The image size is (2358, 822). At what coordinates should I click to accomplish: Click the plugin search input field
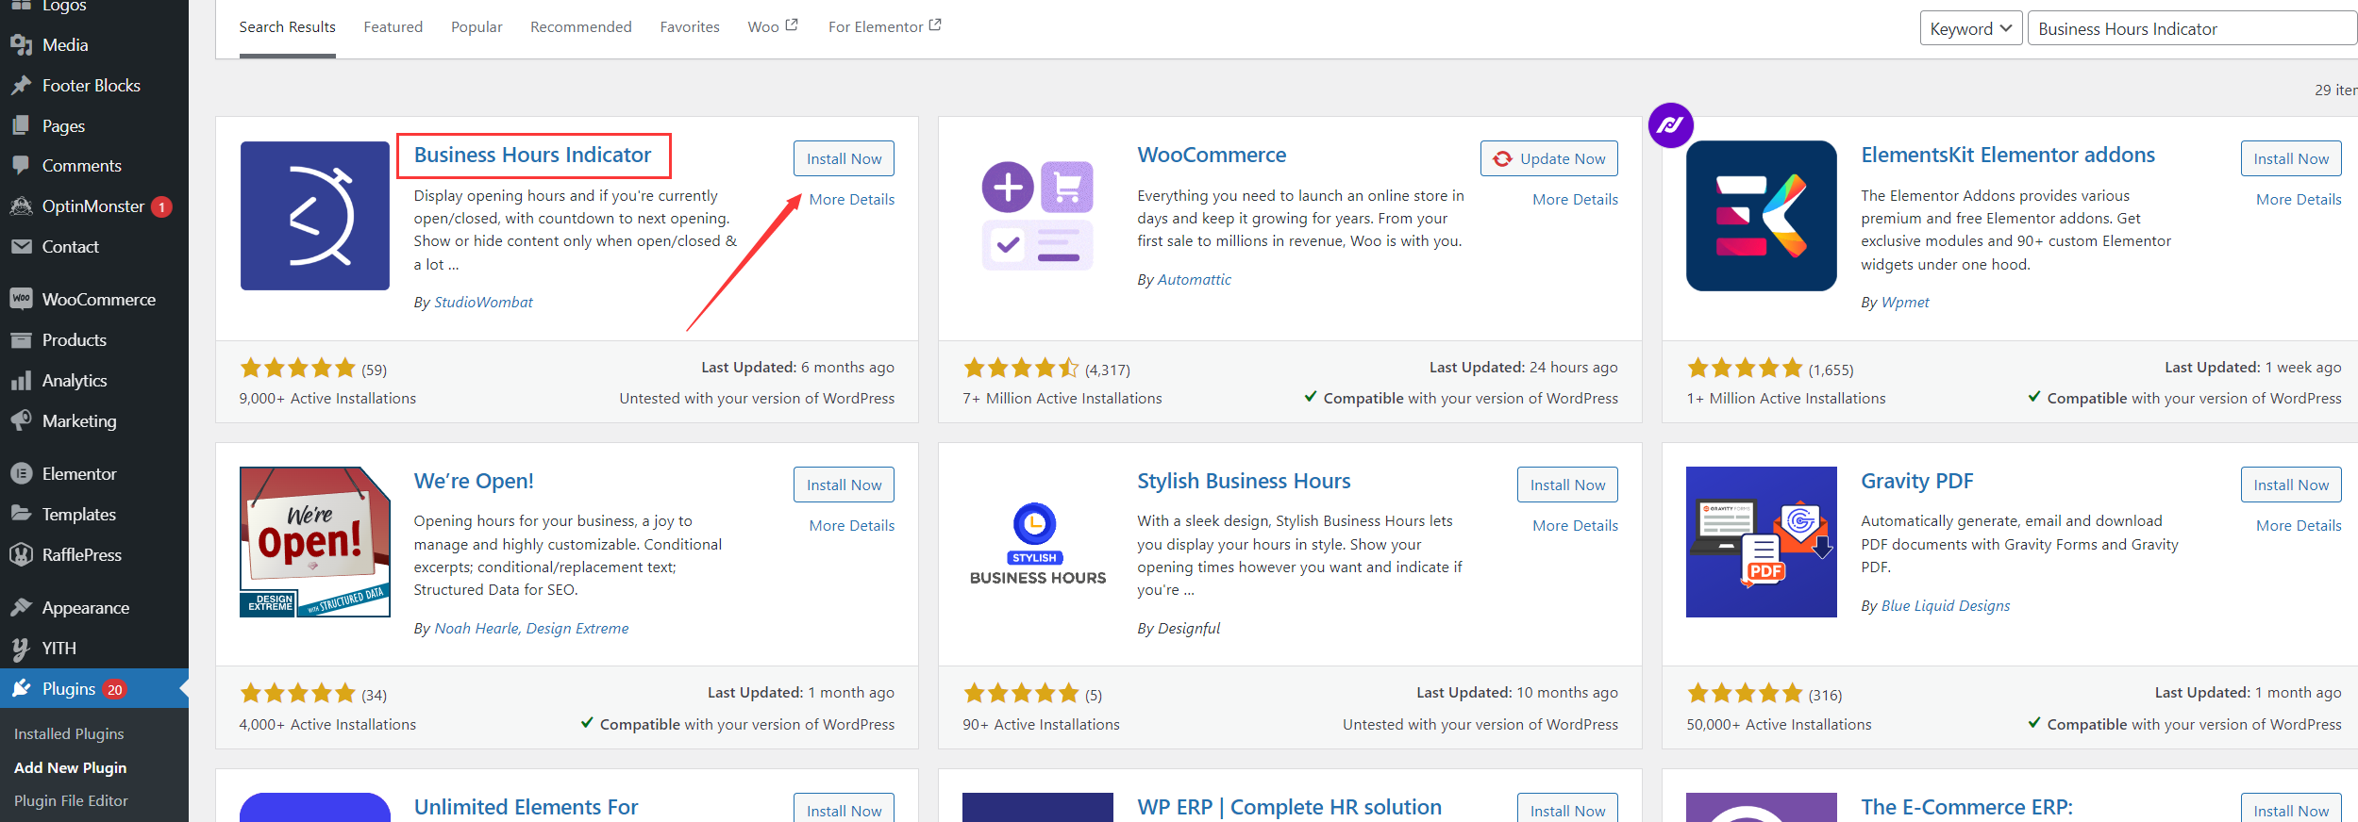2192,28
